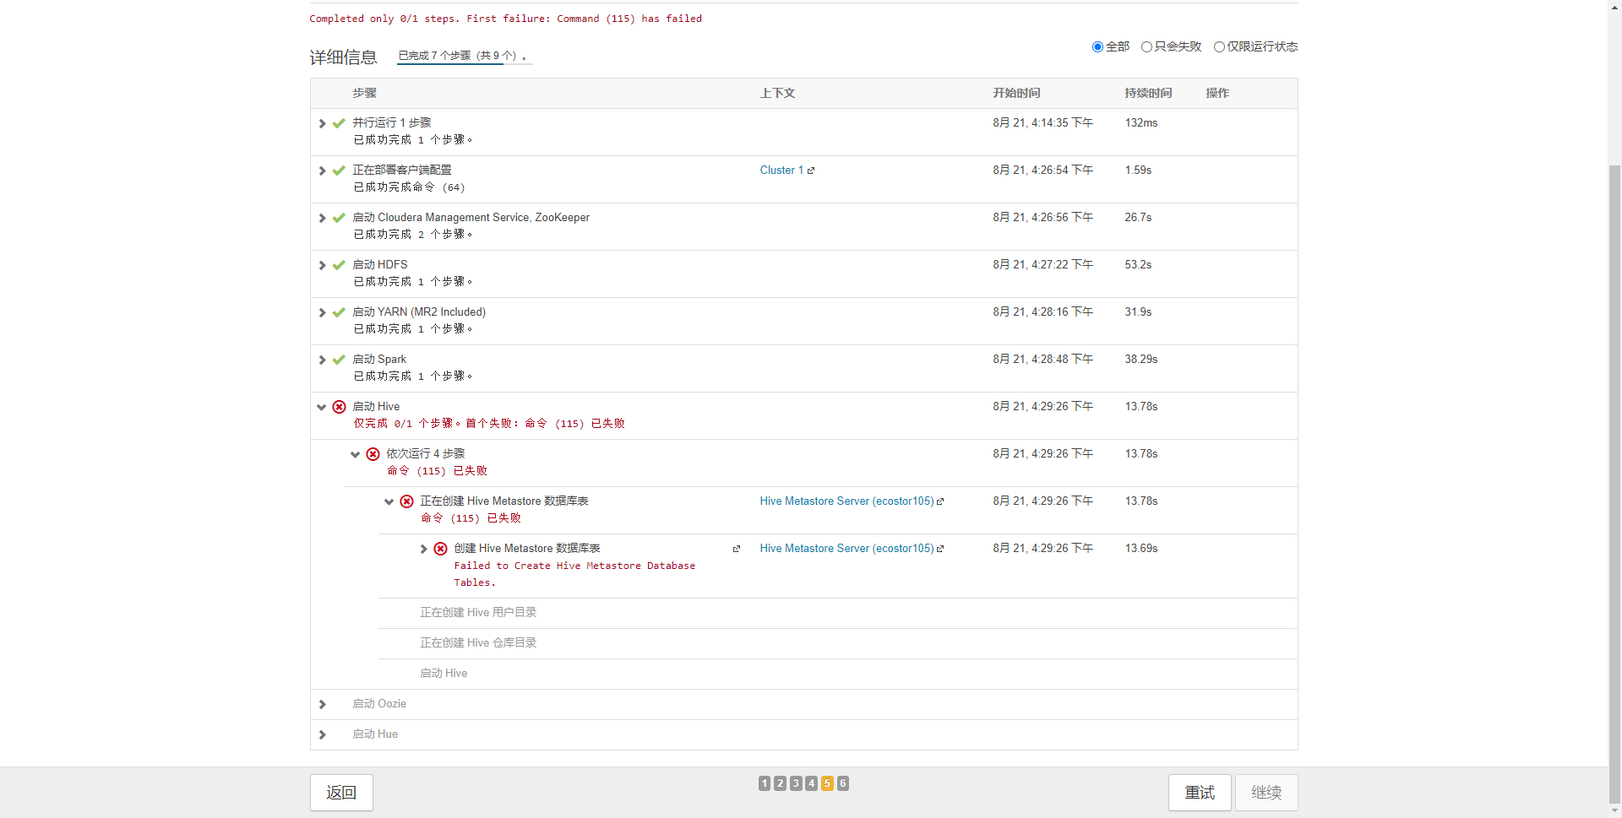1622x818 pixels.
Task: Open command details icon for 创建 Hive Metastore 数据库表
Action: point(737,549)
